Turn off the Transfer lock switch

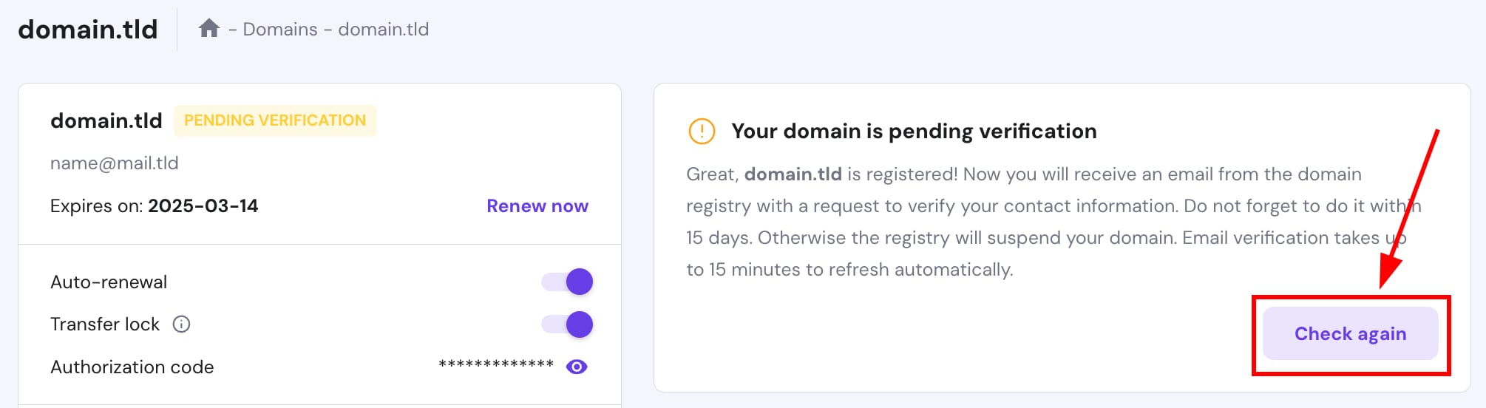[568, 324]
